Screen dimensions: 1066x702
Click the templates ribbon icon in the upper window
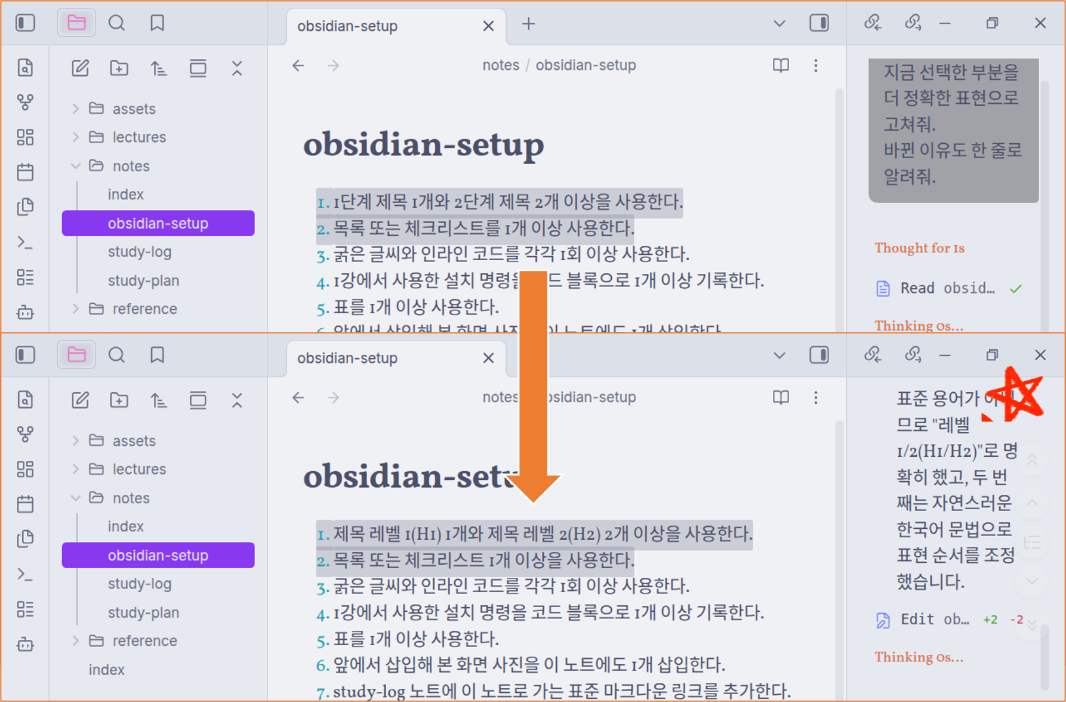[x=25, y=207]
